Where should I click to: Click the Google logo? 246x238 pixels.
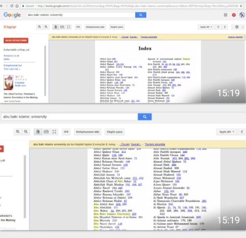click(x=12, y=15)
